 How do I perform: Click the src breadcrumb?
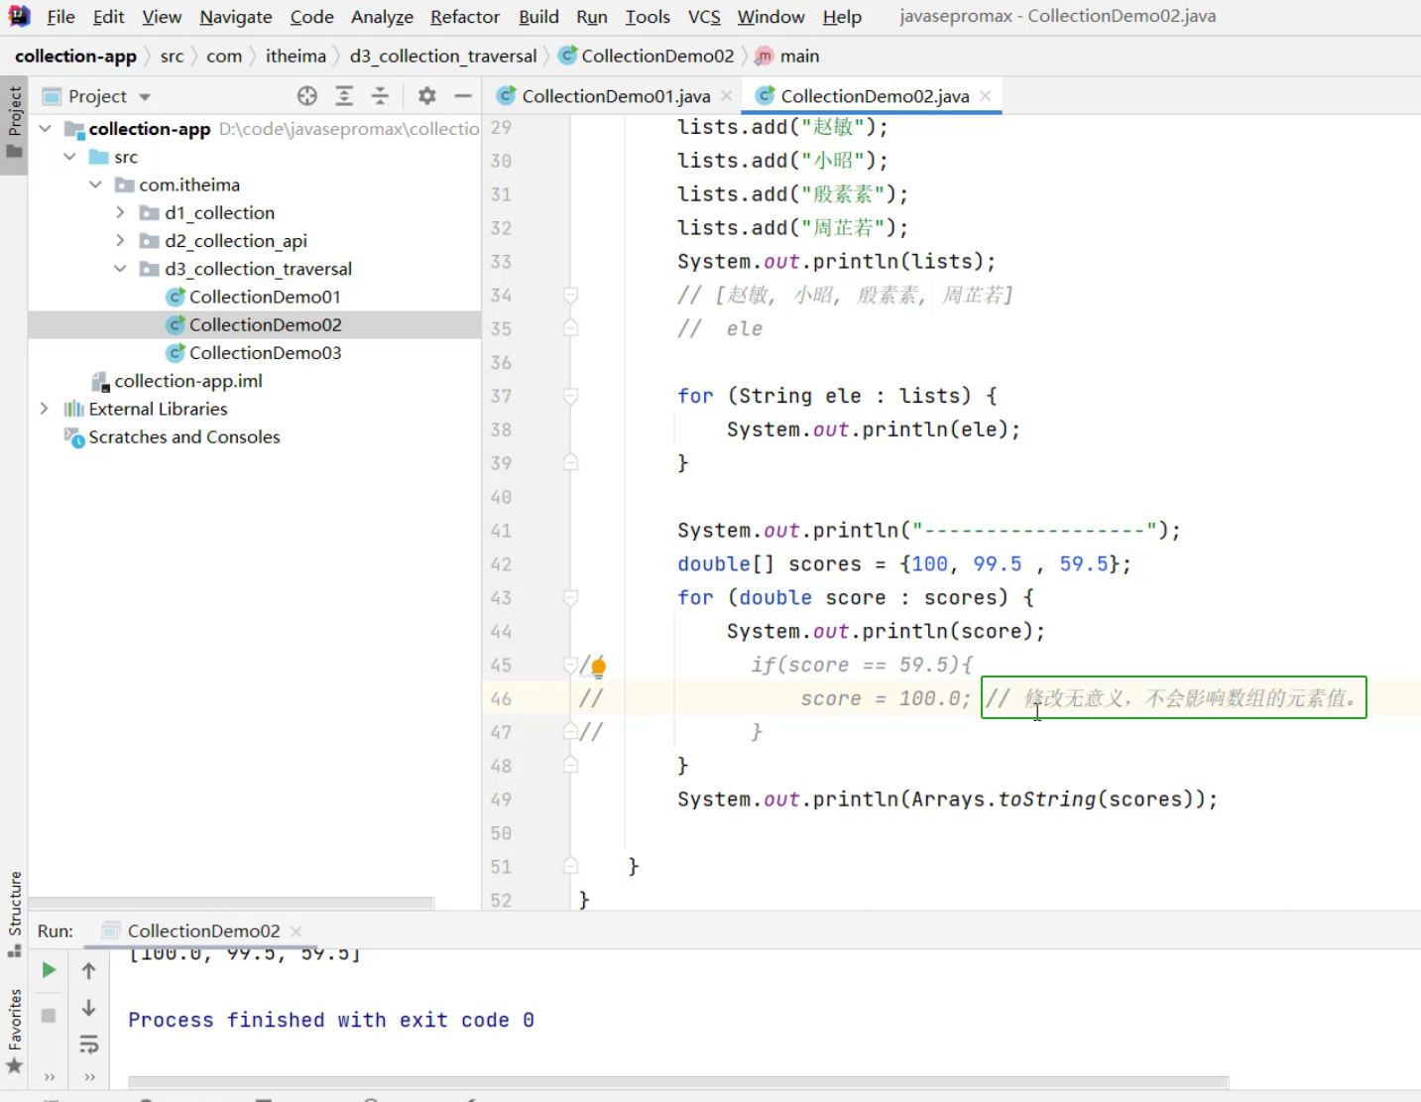pos(172,56)
